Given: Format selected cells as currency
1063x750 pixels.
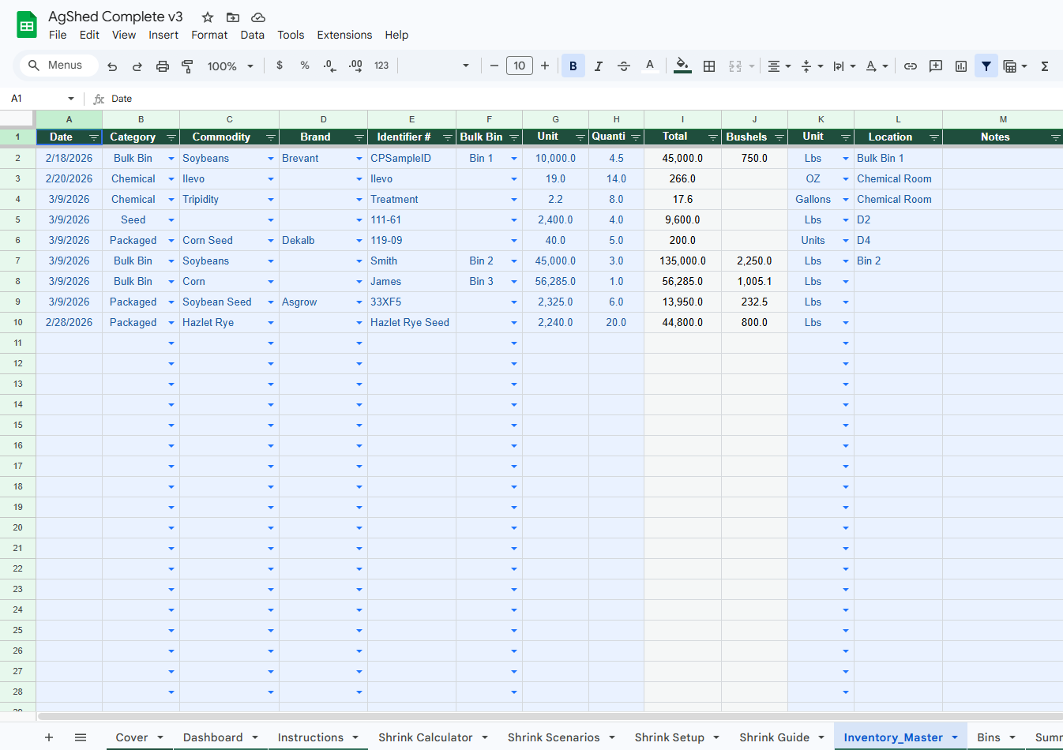Looking at the screenshot, I should pyautogui.click(x=280, y=66).
